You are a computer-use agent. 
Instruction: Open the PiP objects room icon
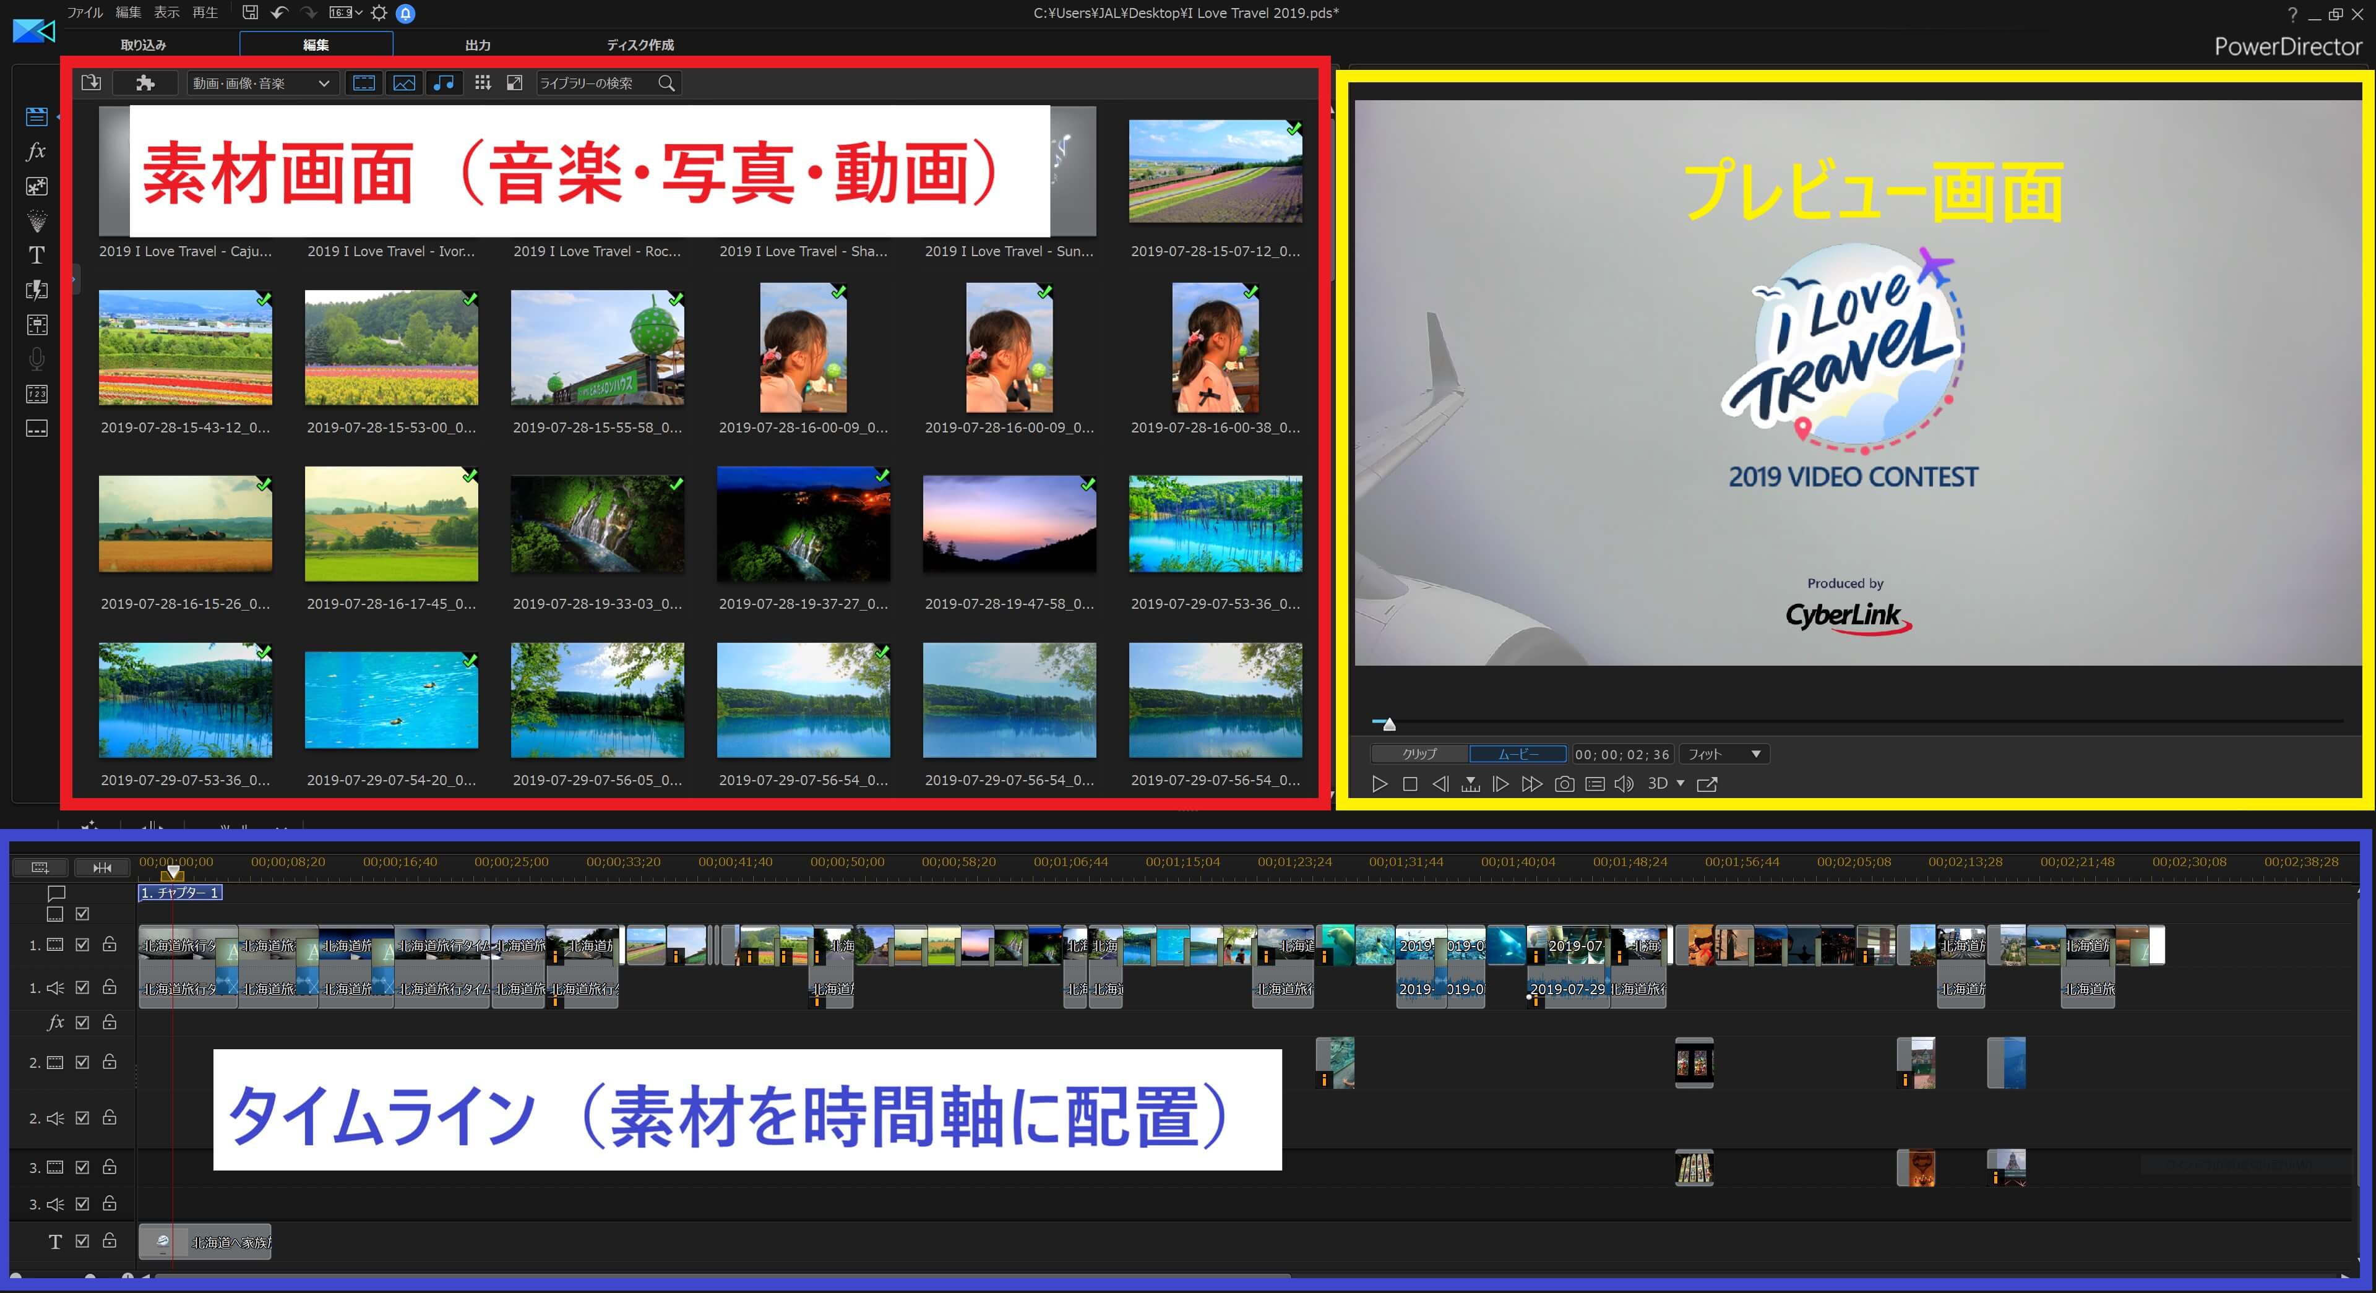[x=37, y=186]
